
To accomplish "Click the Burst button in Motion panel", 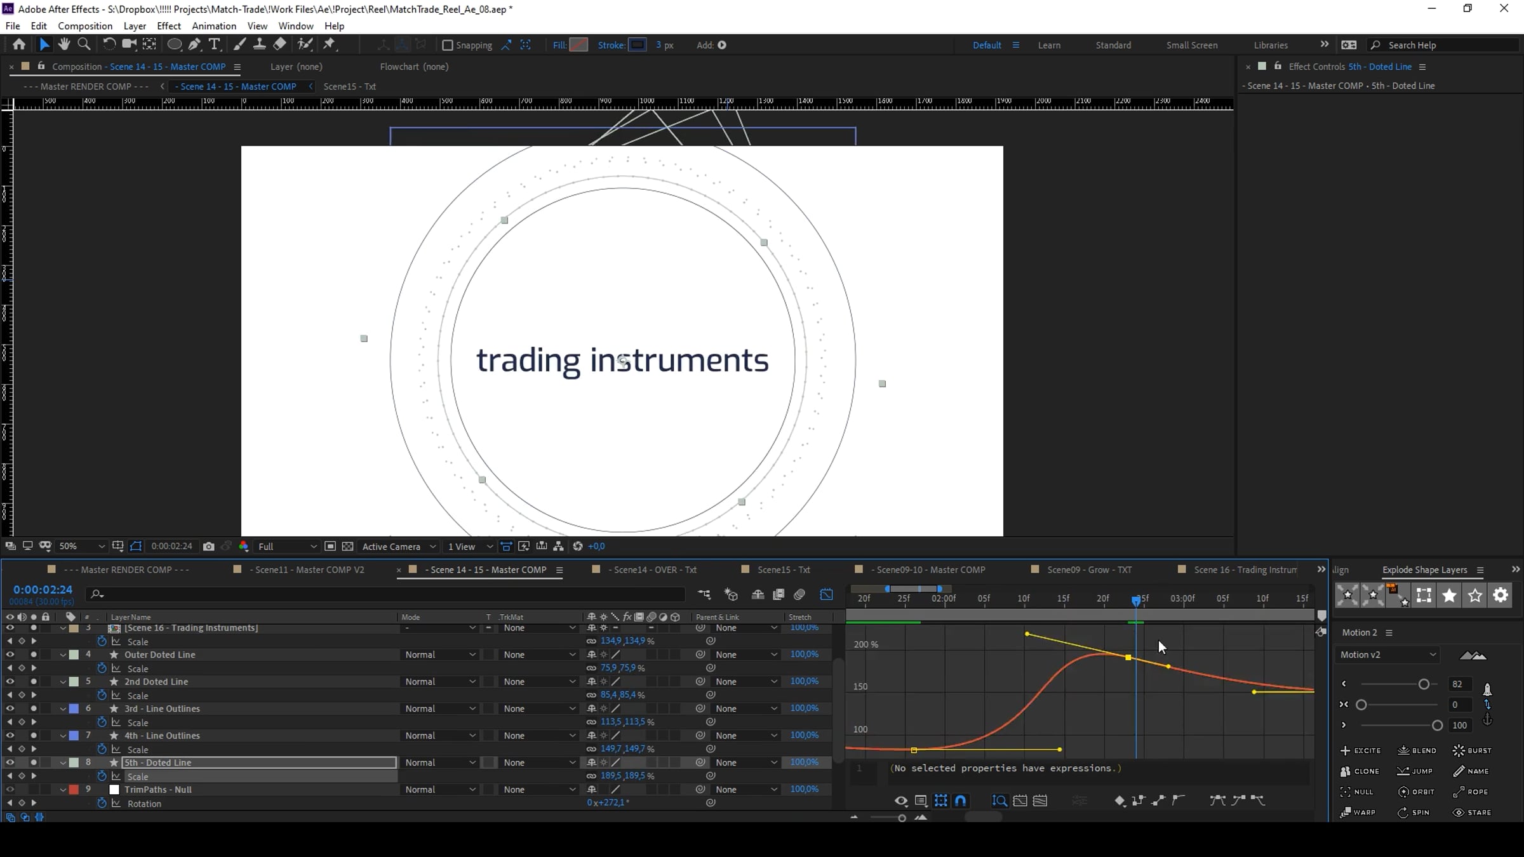I will pos(1471,750).
